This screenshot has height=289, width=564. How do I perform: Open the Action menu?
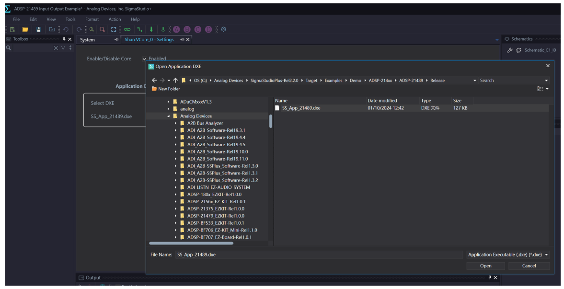[x=115, y=20]
